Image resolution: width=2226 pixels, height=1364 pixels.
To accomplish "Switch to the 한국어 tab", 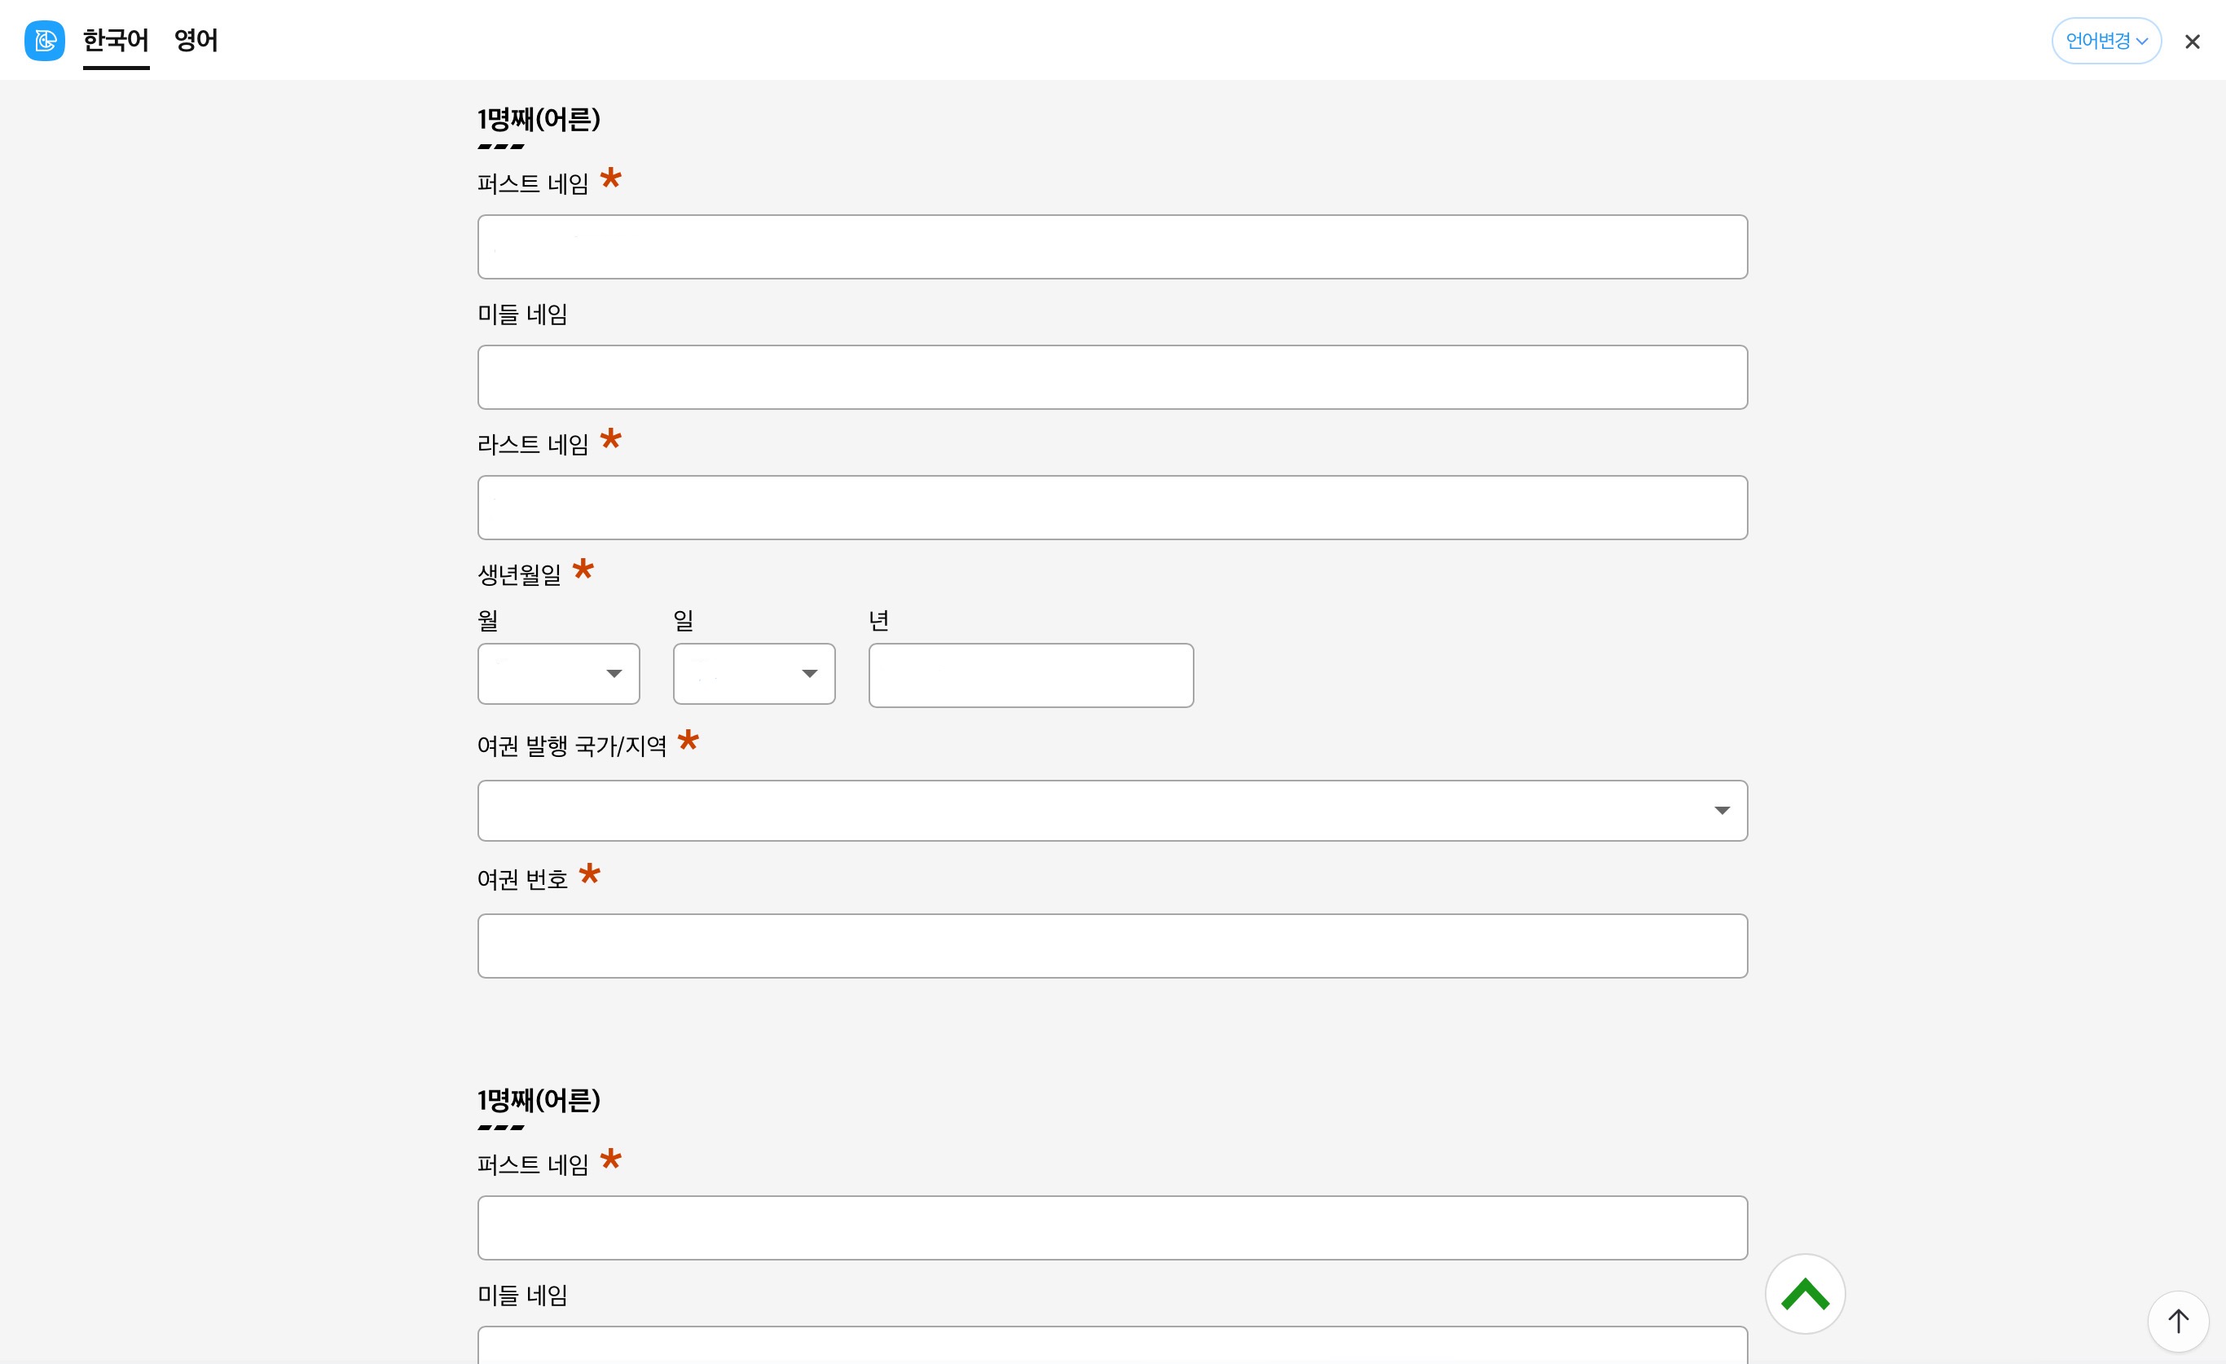I will (116, 41).
